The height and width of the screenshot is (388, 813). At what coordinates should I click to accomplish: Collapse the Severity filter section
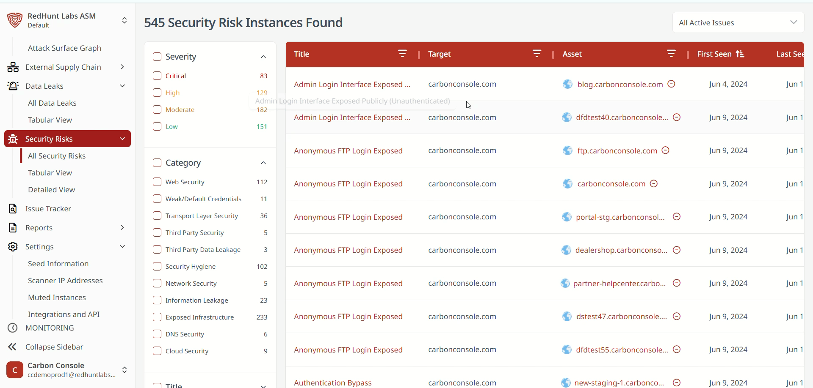(x=263, y=57)
